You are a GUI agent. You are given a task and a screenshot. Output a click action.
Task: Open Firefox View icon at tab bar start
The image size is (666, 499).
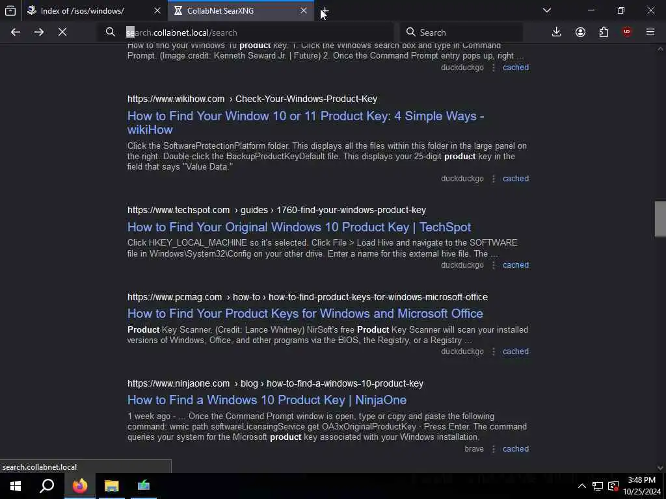10,10
